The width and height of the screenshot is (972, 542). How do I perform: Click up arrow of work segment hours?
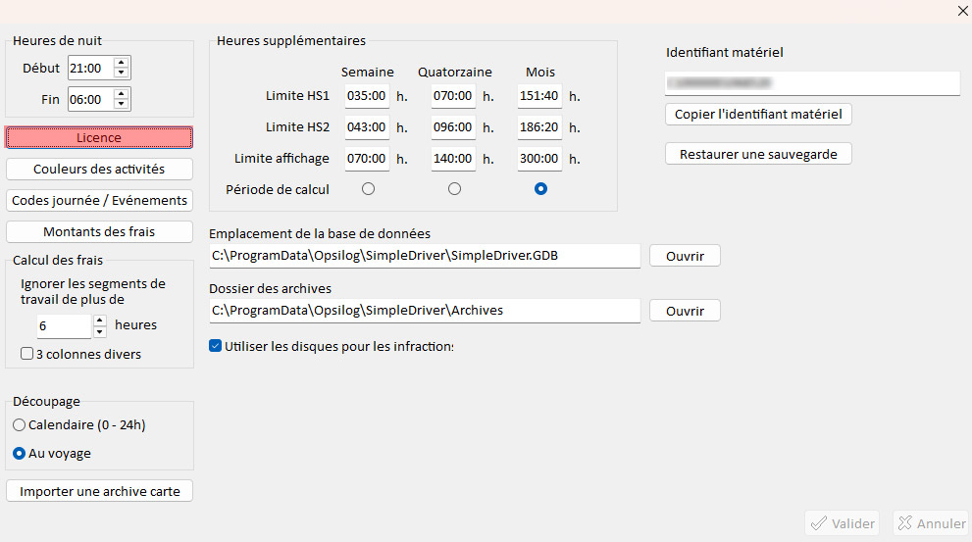[99, 320]
